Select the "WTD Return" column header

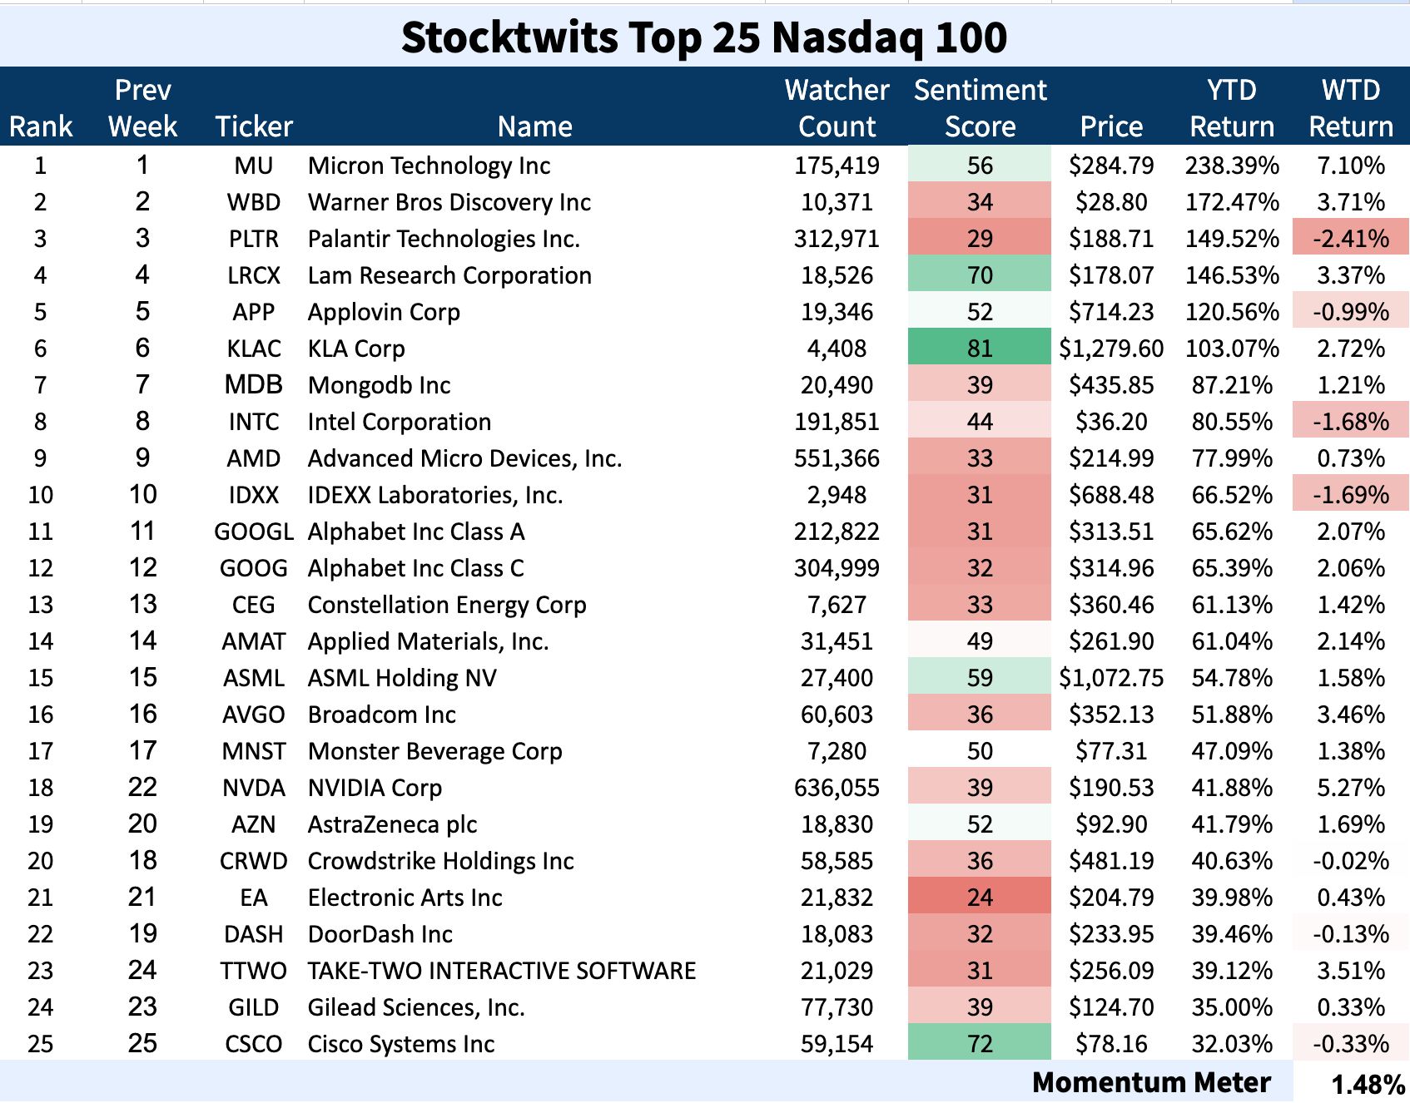coord(1351,108)
